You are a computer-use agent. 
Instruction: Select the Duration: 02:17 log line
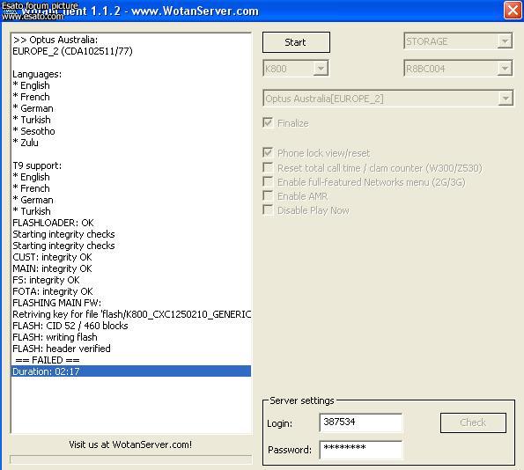pos(131,371)
